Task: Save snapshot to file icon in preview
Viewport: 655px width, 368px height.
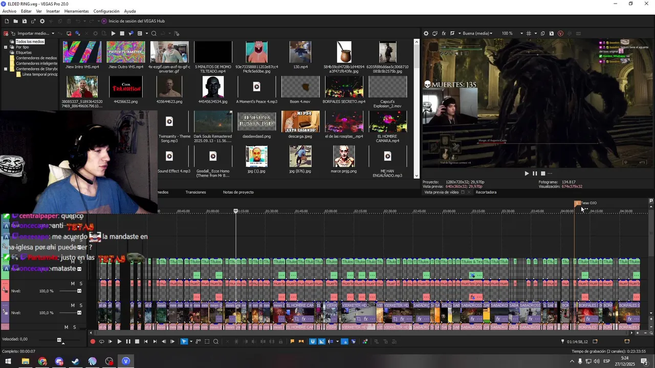Action: (x=552, y=33)
